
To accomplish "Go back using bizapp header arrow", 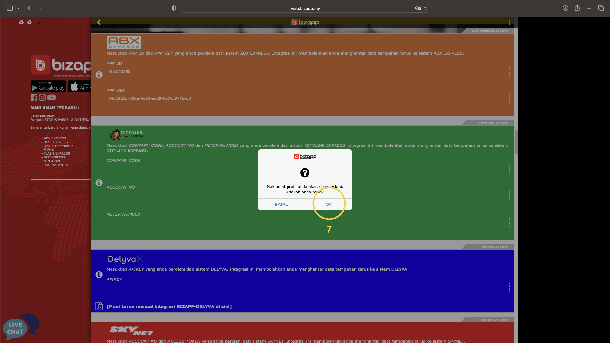I will point(99,22).
